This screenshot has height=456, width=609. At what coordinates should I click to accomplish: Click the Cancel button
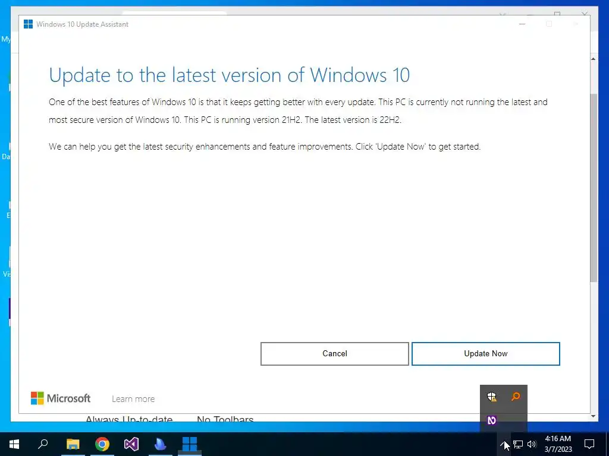[x=334, y=354]
